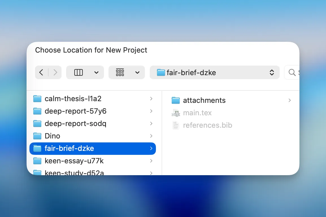Image resolution: width=326 pixels, height=217 pixels.
Task: Open the view mode dropdown chevron
Action: click(x=96, y=73)
